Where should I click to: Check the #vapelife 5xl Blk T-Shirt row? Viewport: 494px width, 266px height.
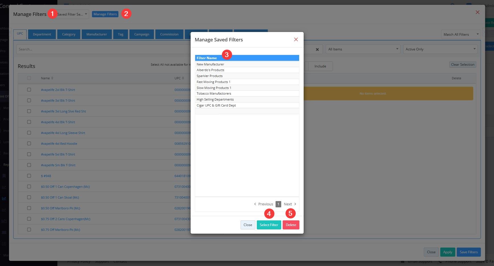tap(29, 154)
